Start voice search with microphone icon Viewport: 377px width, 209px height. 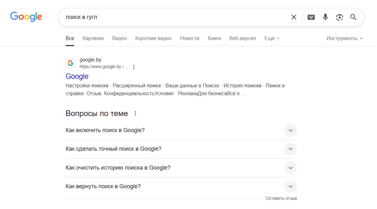325,17
